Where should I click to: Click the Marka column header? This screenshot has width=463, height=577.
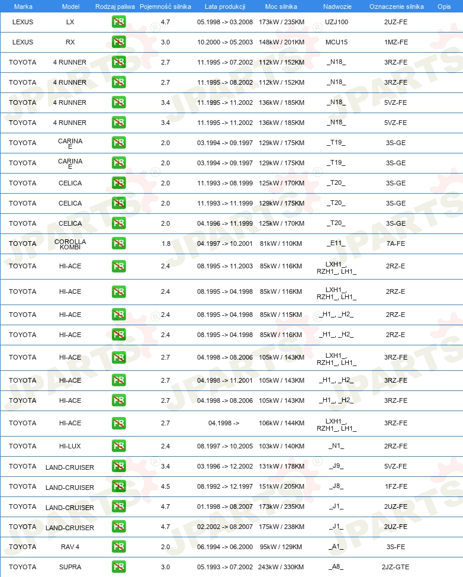23,7
